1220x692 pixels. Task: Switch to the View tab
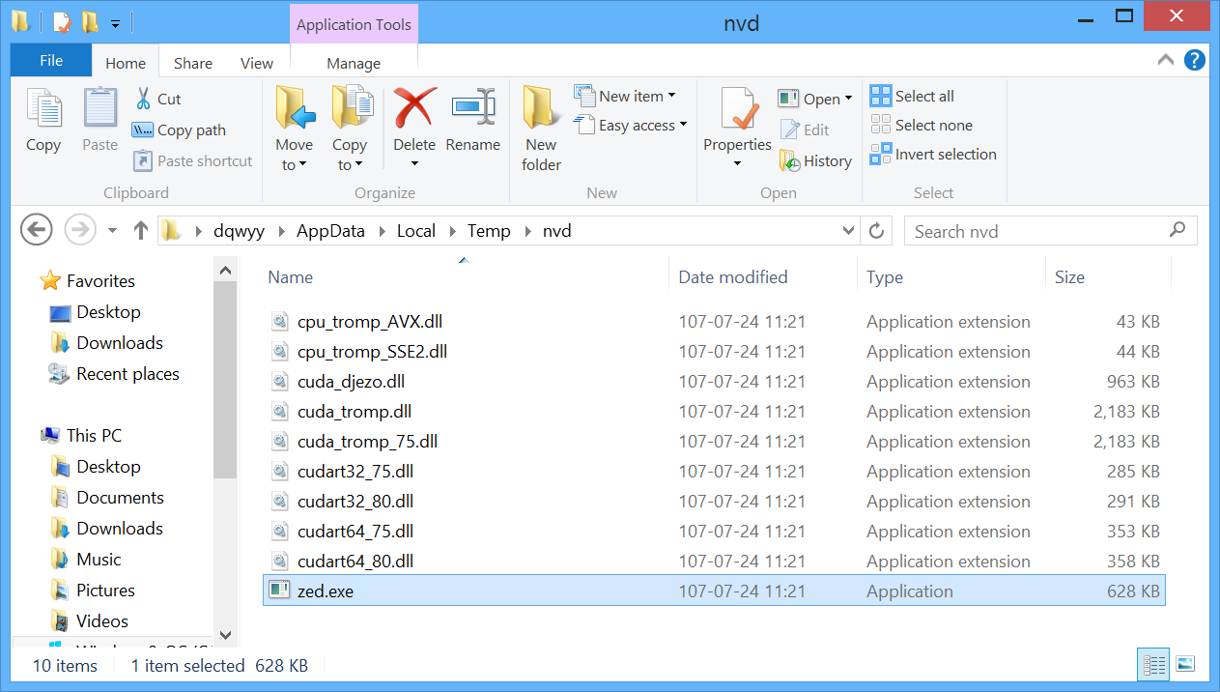(x=257, y=63)
